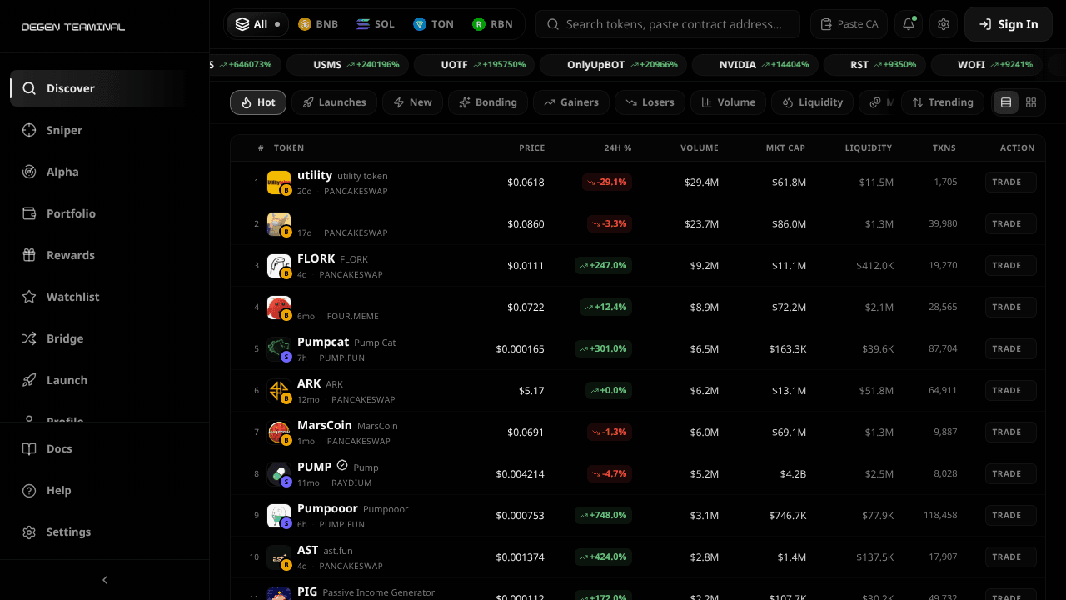Open the Sniper crosshair section

coord(98,130)
